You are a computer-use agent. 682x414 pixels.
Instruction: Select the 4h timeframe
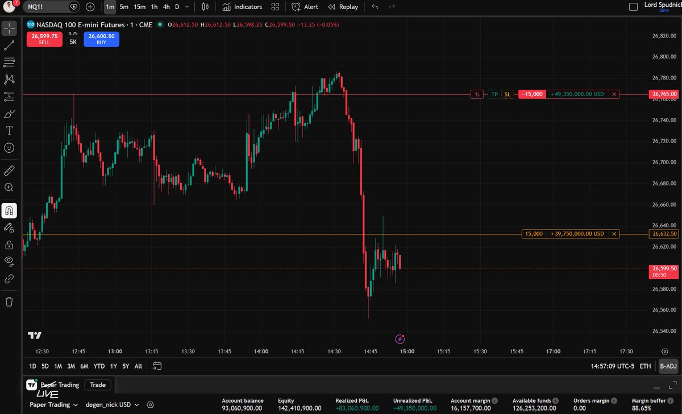pyautogui.click(x=166, y=7)
